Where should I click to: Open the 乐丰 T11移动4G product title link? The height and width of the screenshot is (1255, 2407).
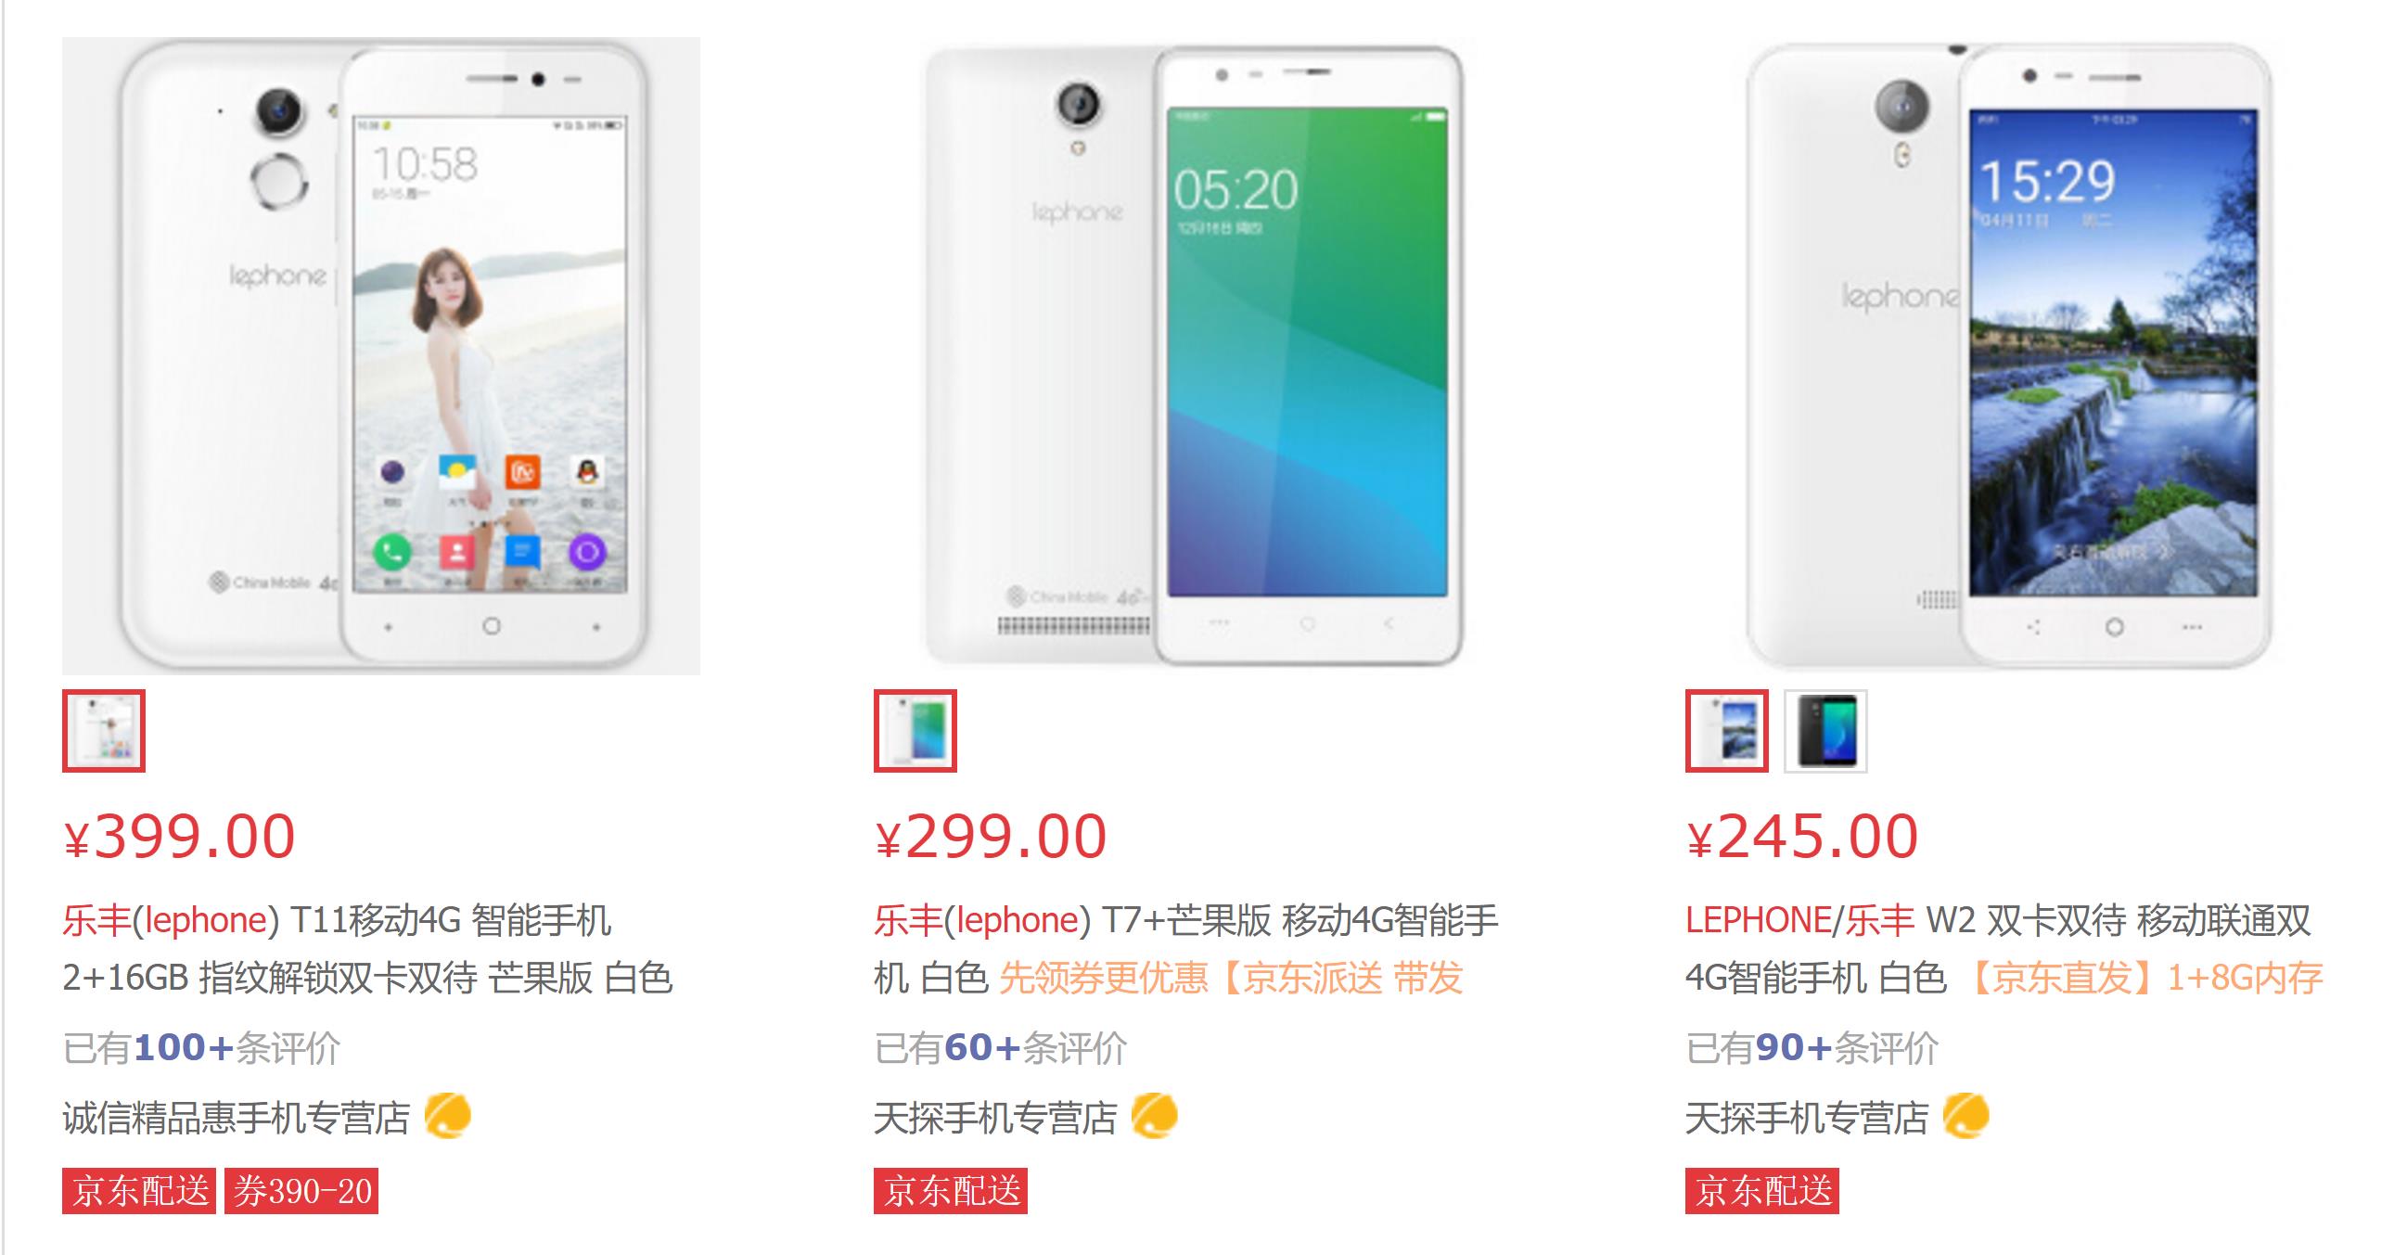coord(367,950)
